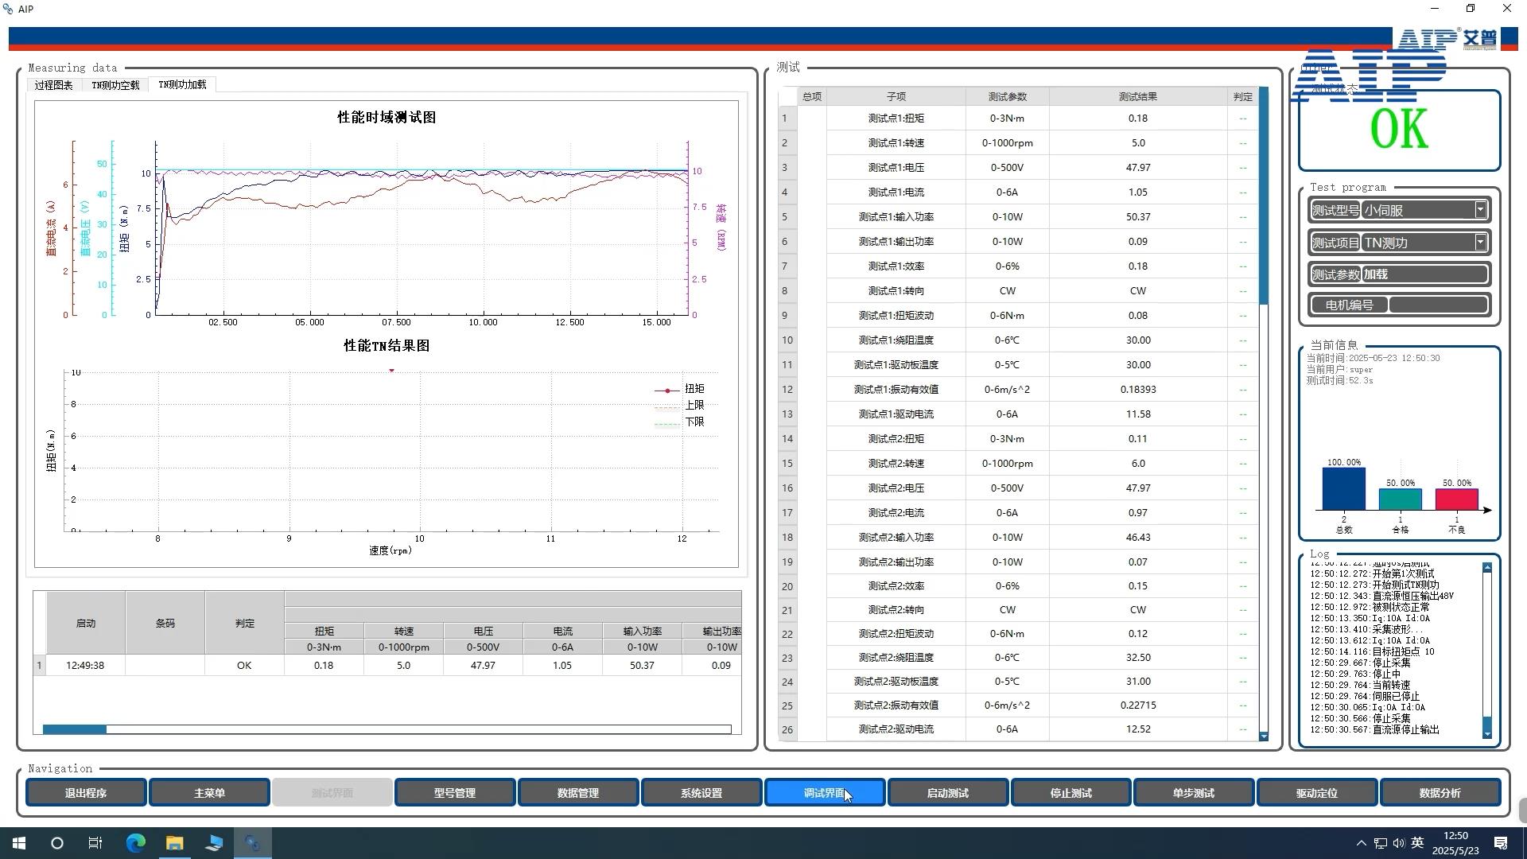Click 合格 teal bar in chart
The height and width of the screenshot is (859, 1527).
[1401, 499]
